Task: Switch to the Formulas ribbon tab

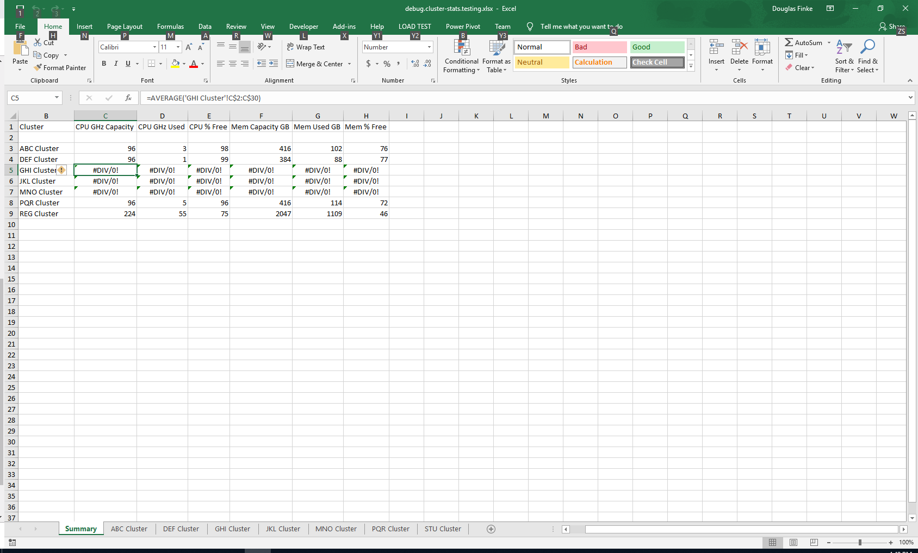Action: click(x=170, y=26)
